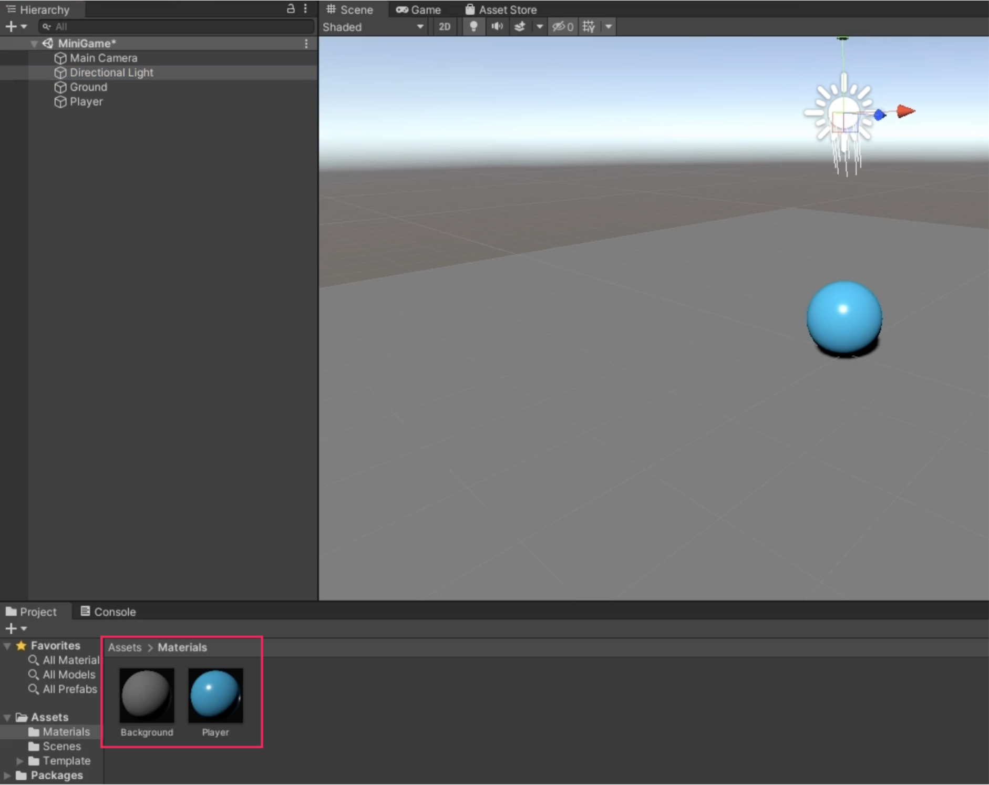Toggle the scene grid visibility icon
This screenshot has height=785, width=989.
[x=589, y=27]
